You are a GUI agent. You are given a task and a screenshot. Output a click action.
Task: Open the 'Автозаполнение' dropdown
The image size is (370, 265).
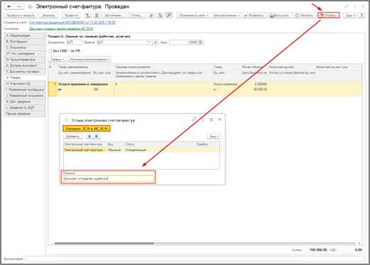click(x=226, y=16)
